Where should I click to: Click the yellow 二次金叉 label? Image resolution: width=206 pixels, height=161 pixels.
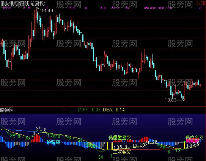[x=122, y=152]
